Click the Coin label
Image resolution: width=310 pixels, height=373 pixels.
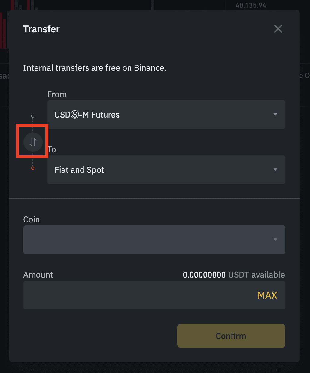[32, 220]
